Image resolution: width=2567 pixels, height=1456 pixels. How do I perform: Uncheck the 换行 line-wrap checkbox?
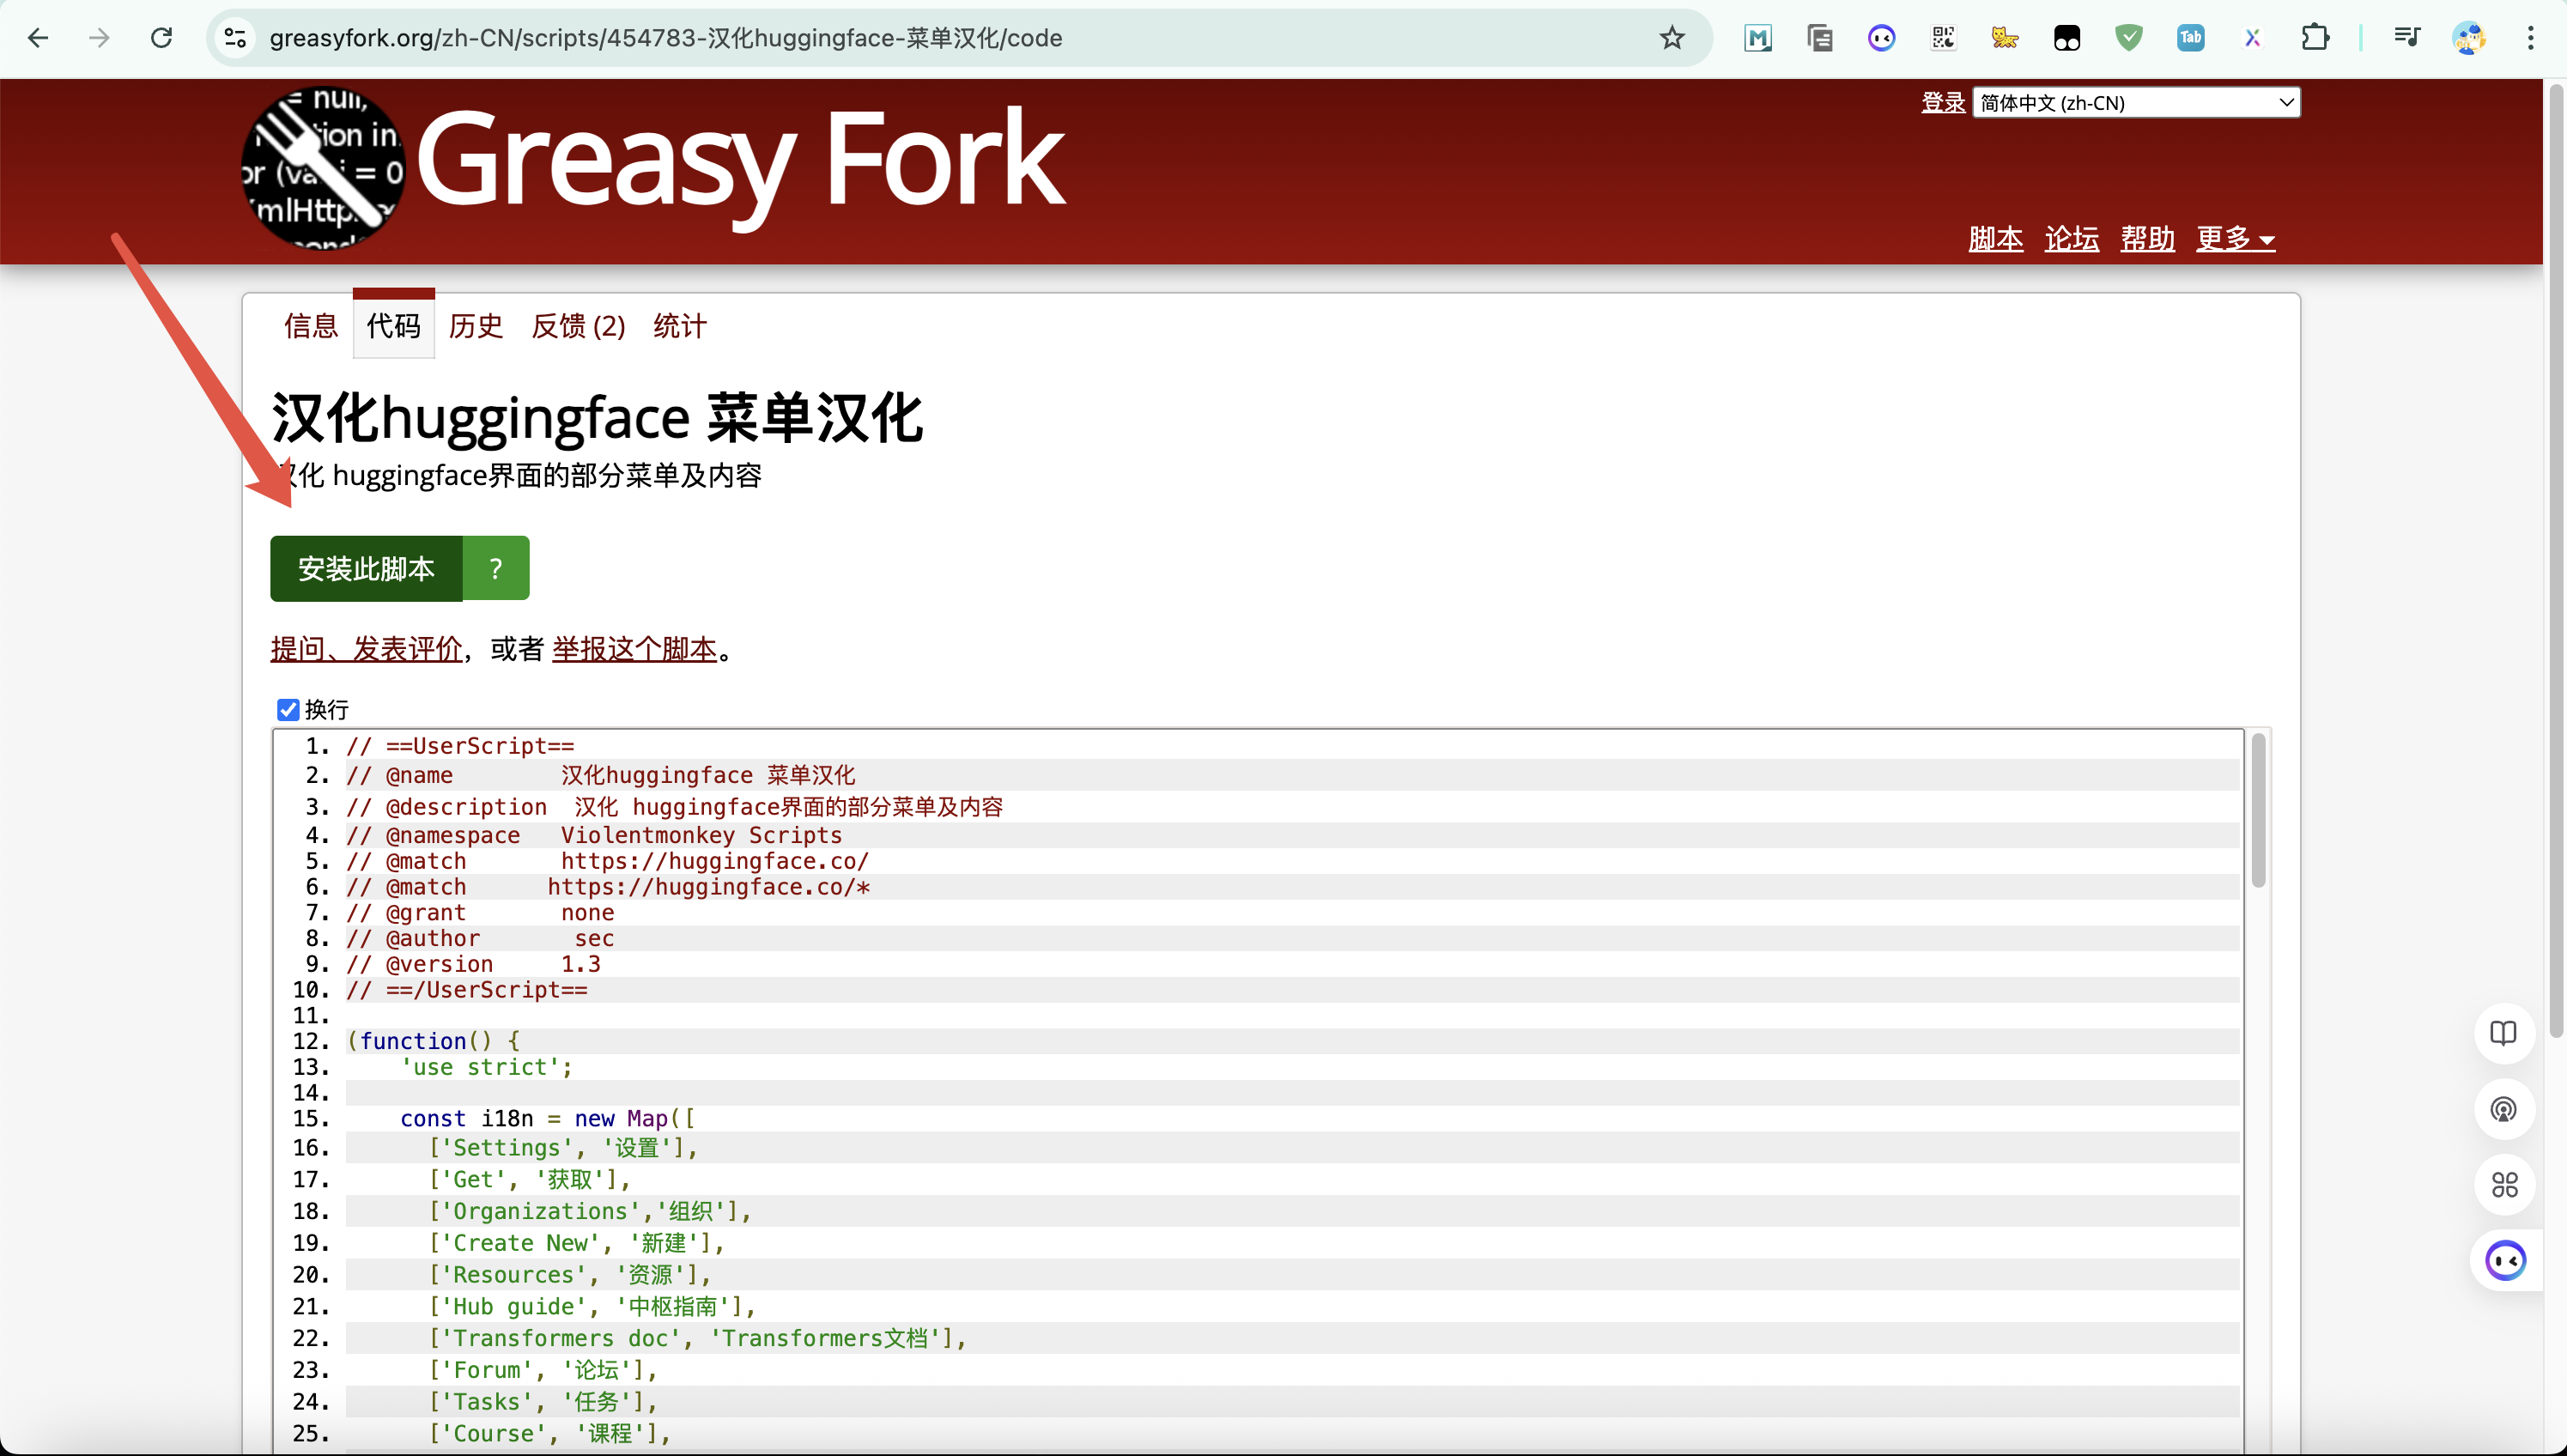(288, 709)
